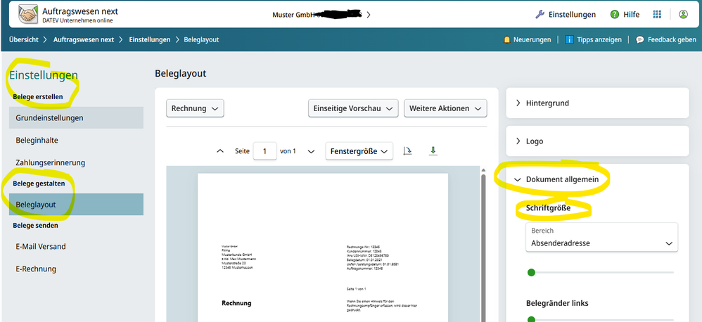
Task: Go to previous page with the up chevron
Action: [220, 151]
